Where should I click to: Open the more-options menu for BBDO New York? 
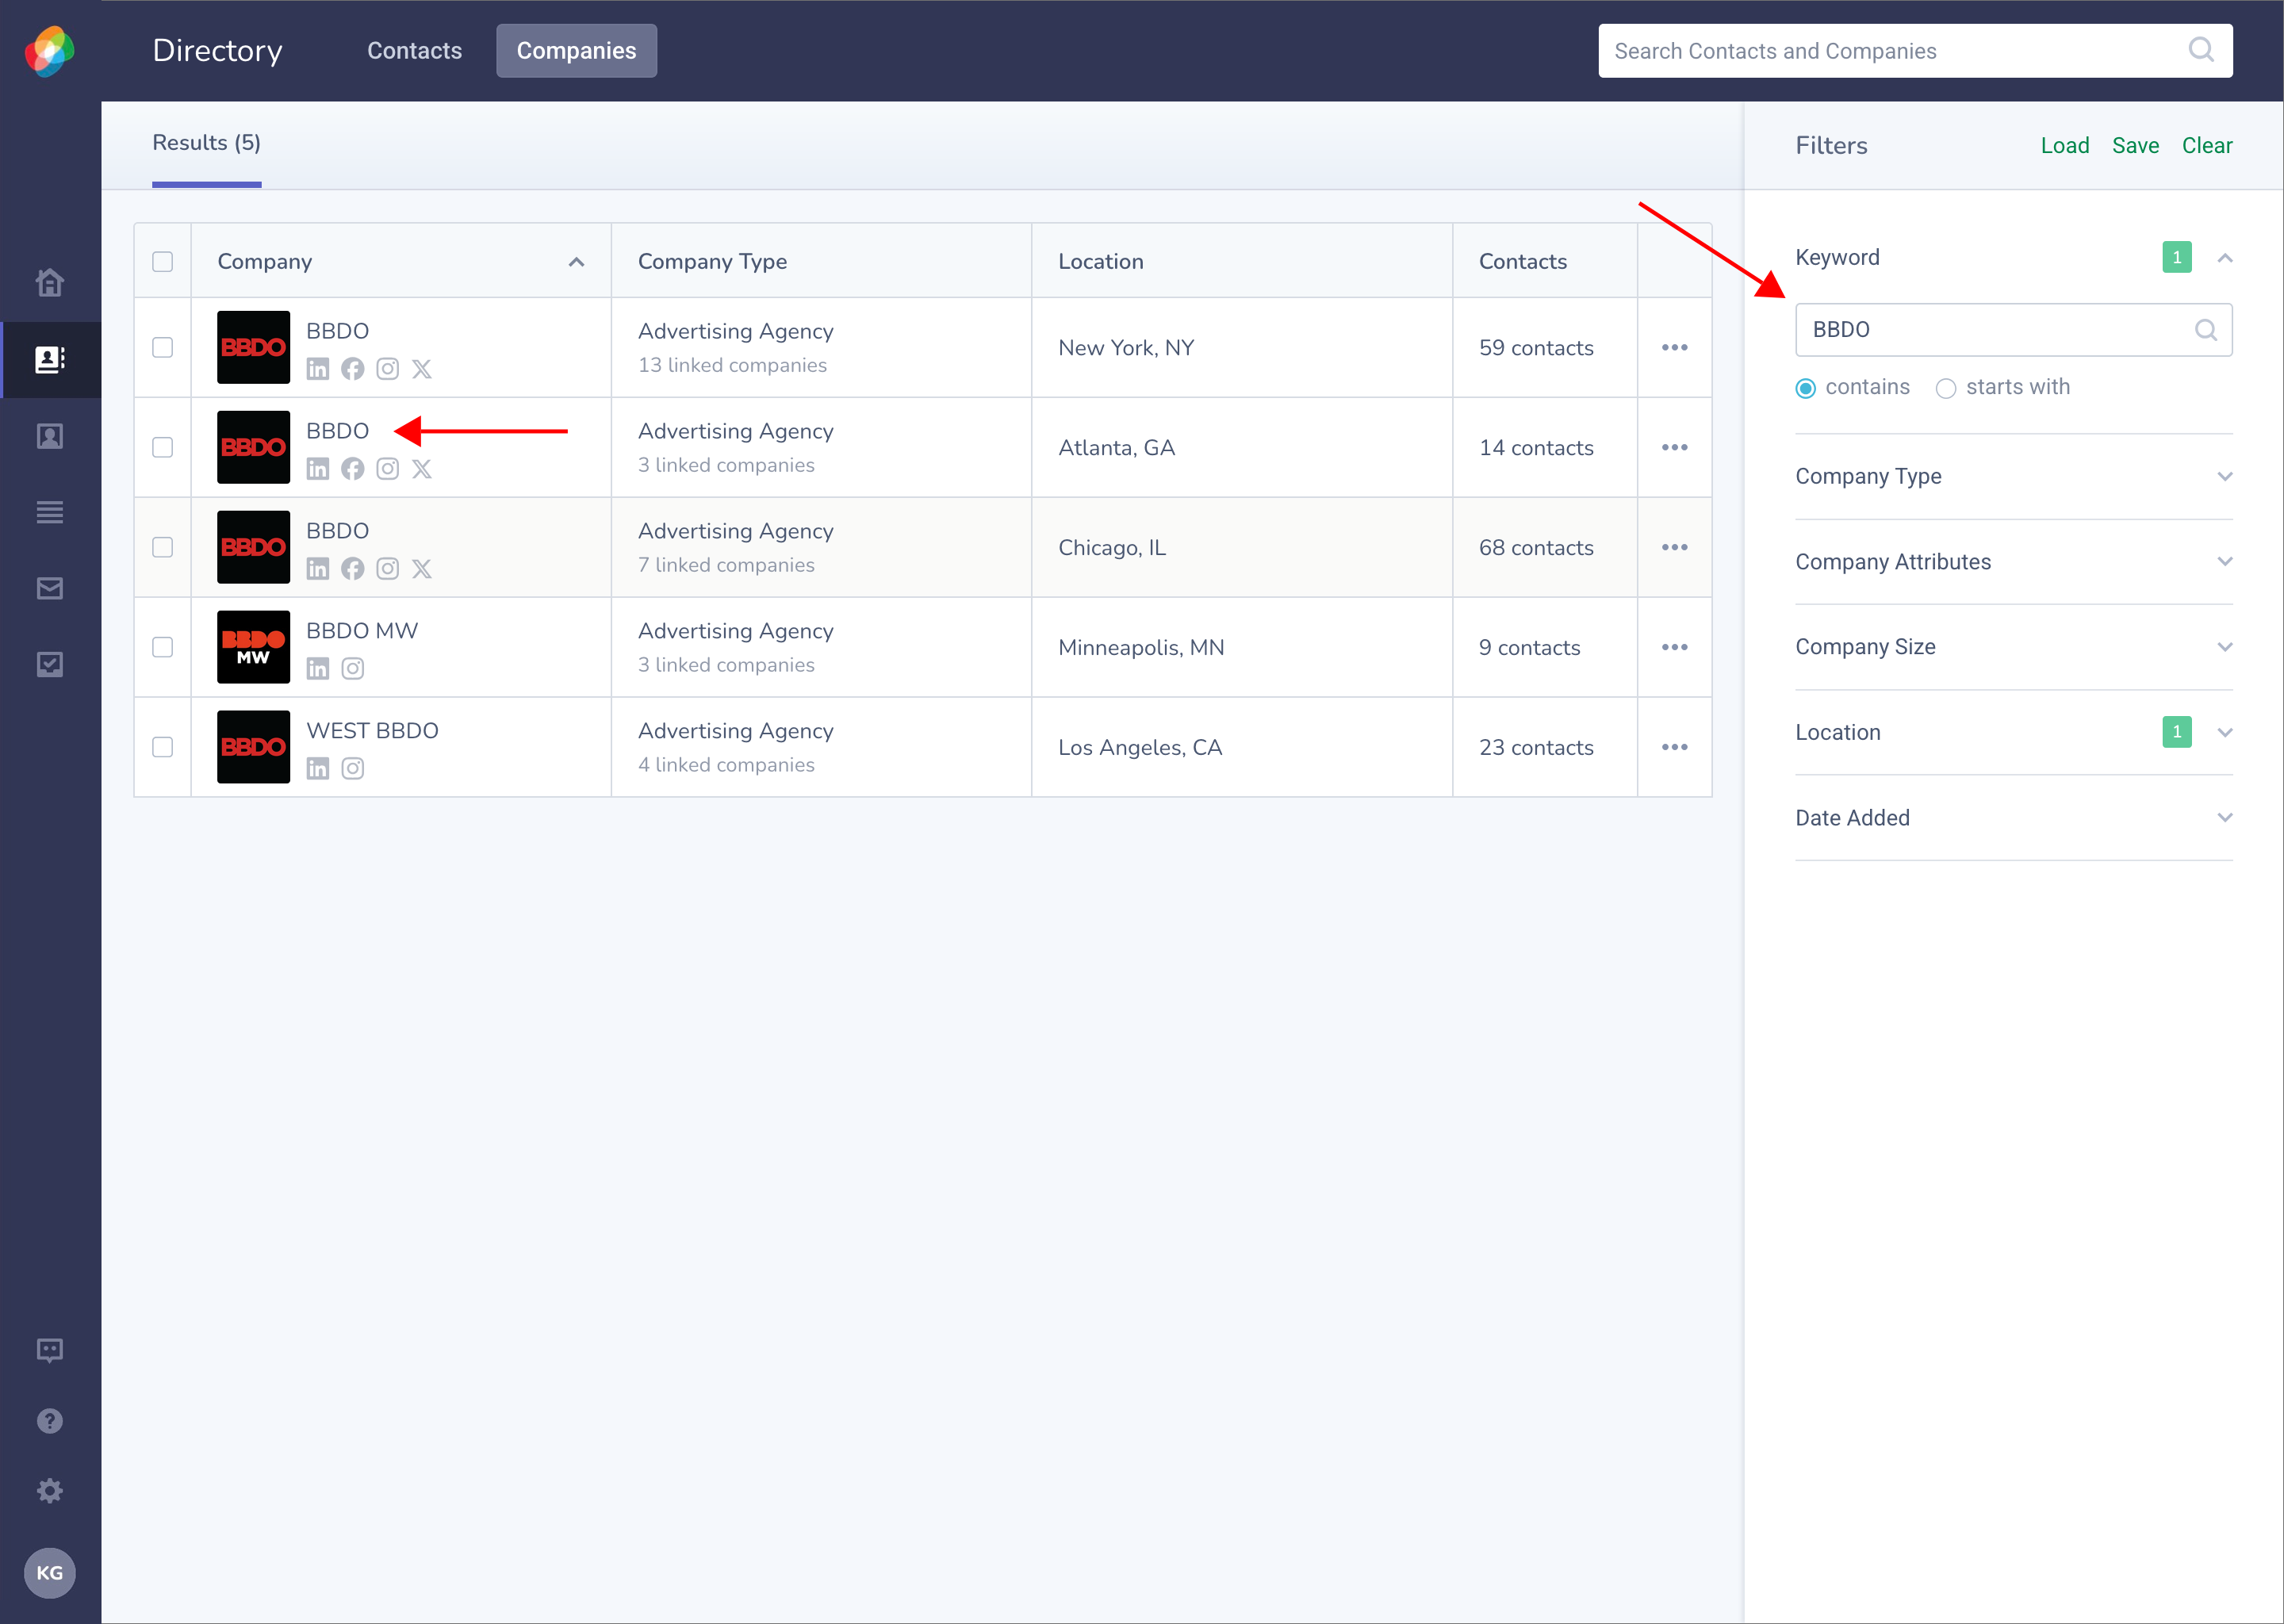(1675, 348)
